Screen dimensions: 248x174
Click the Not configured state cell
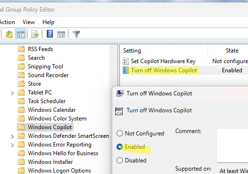[x=230, y=61]
